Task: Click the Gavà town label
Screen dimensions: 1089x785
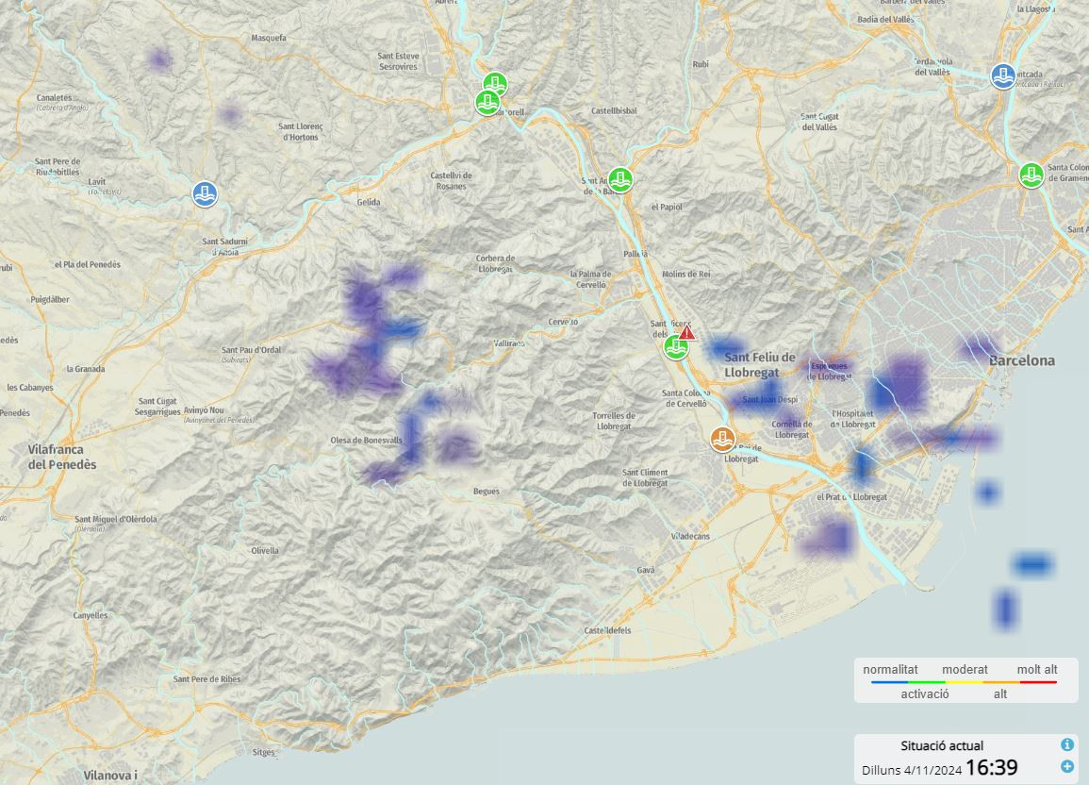Action: click(646, 570)
